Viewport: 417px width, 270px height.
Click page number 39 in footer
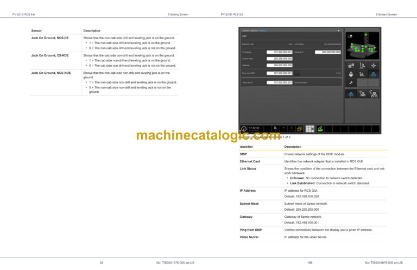pyautogui.click(x=102, y=263)
